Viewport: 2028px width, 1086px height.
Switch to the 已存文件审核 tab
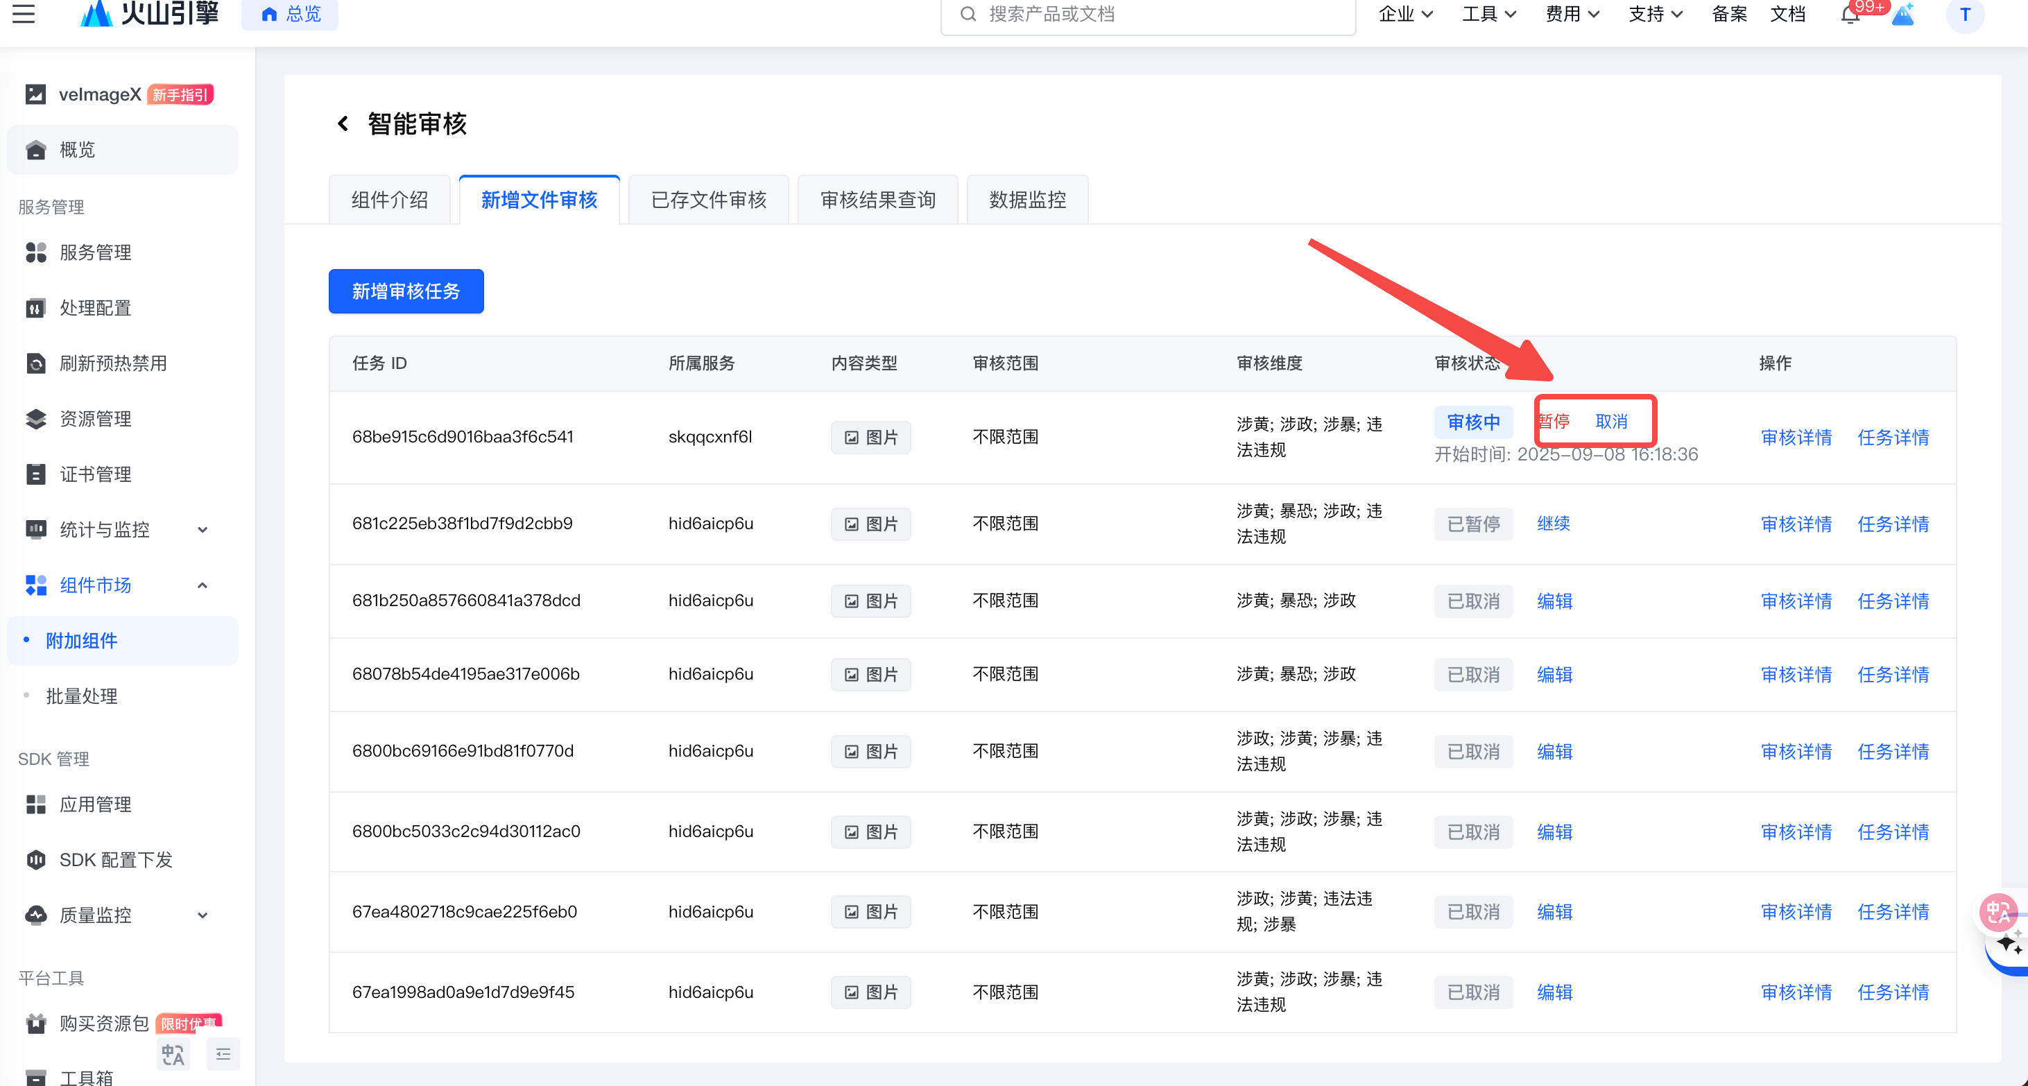[x=709, y=200]
